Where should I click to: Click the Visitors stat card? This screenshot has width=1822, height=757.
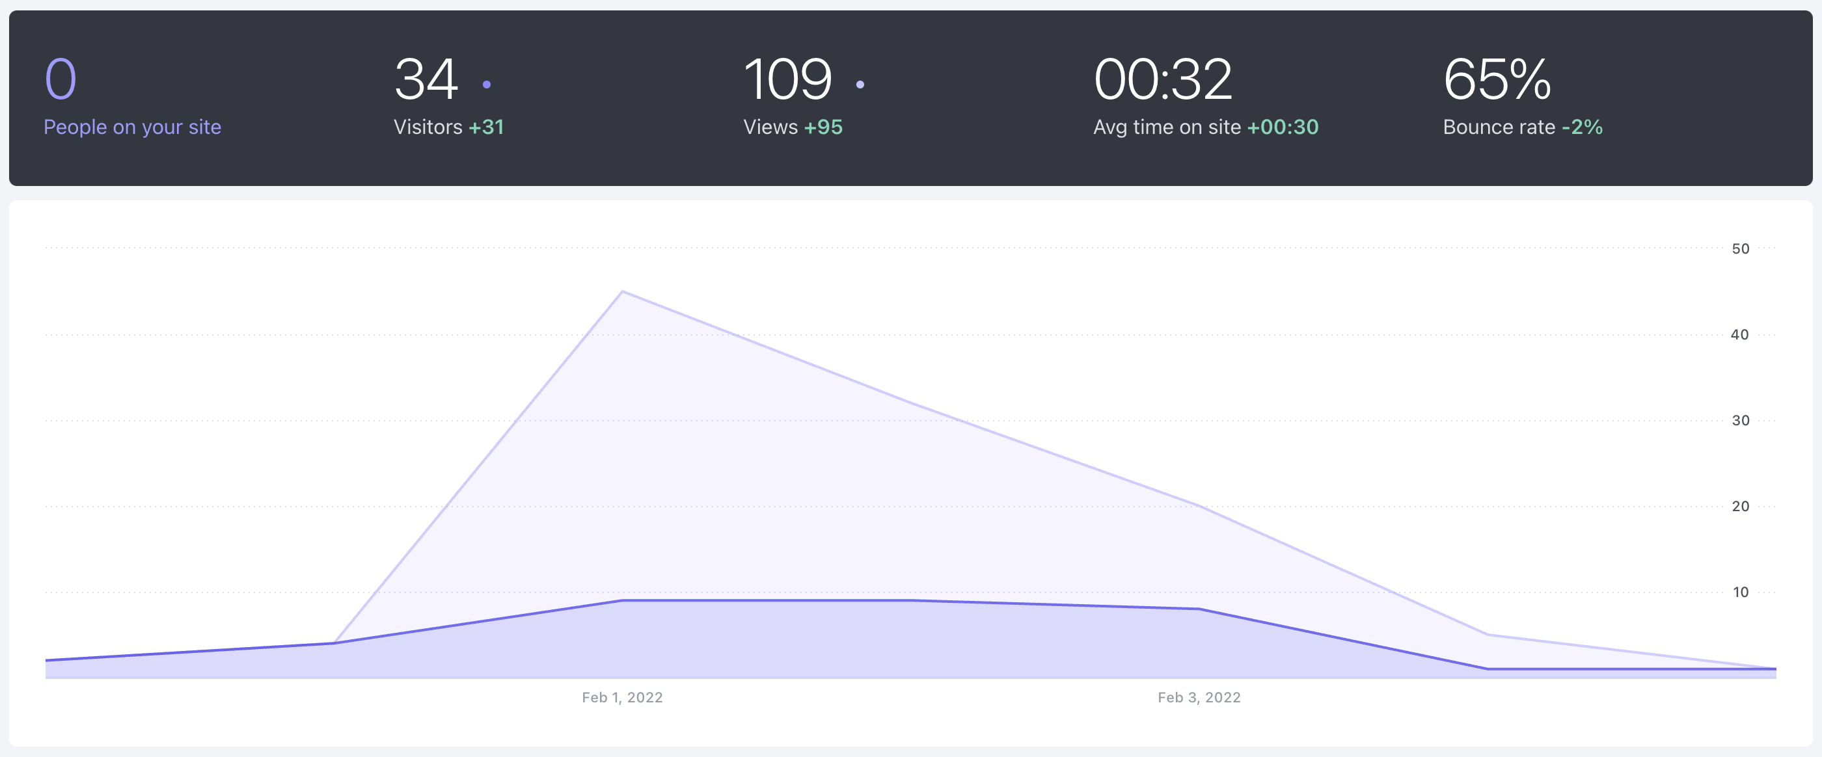(x=448, y=96)
